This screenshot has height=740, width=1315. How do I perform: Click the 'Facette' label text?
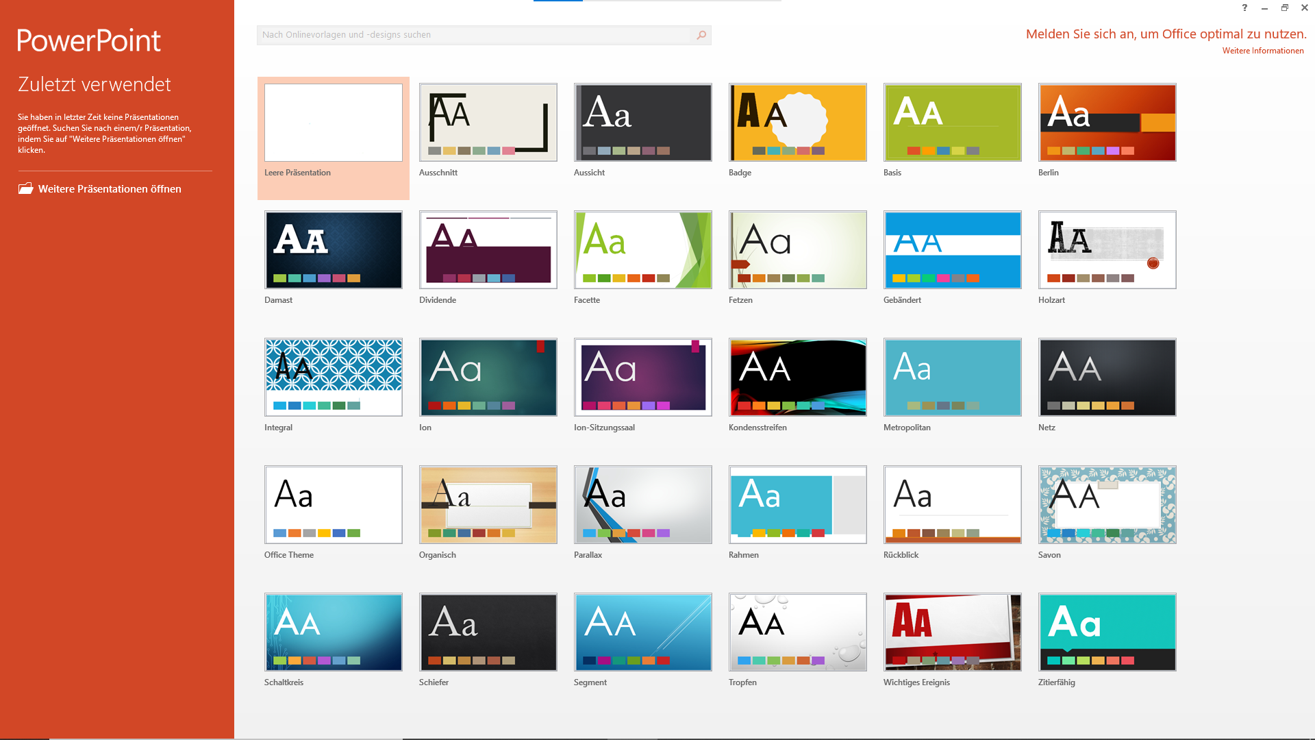coord(587,300)
